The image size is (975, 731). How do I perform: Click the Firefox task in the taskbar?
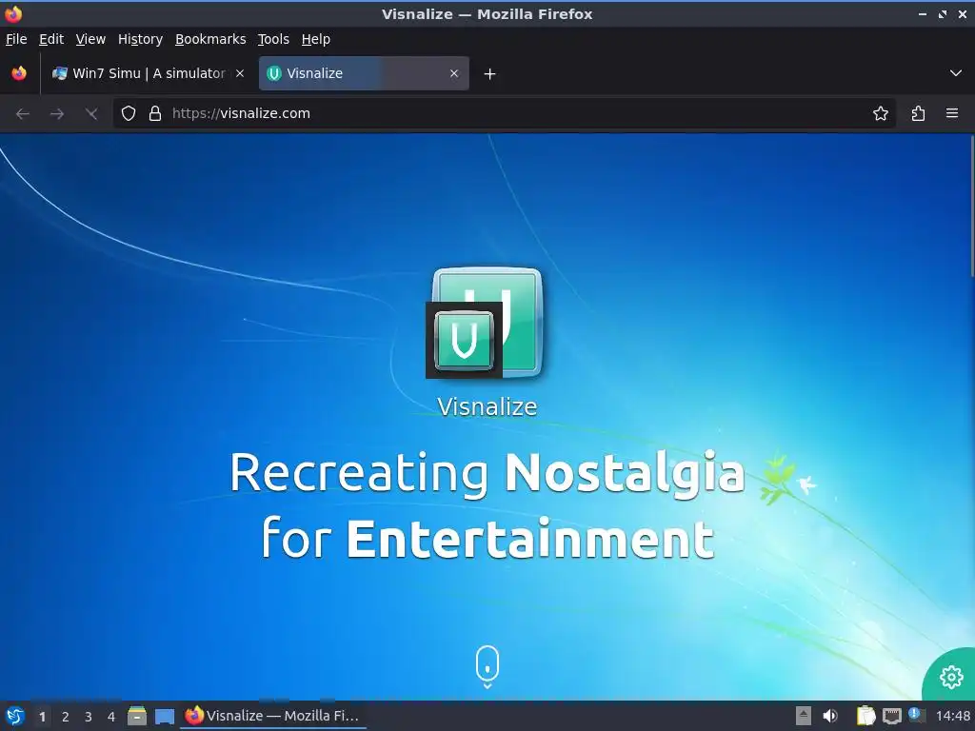pyautogui.click(x=273, y=716)
